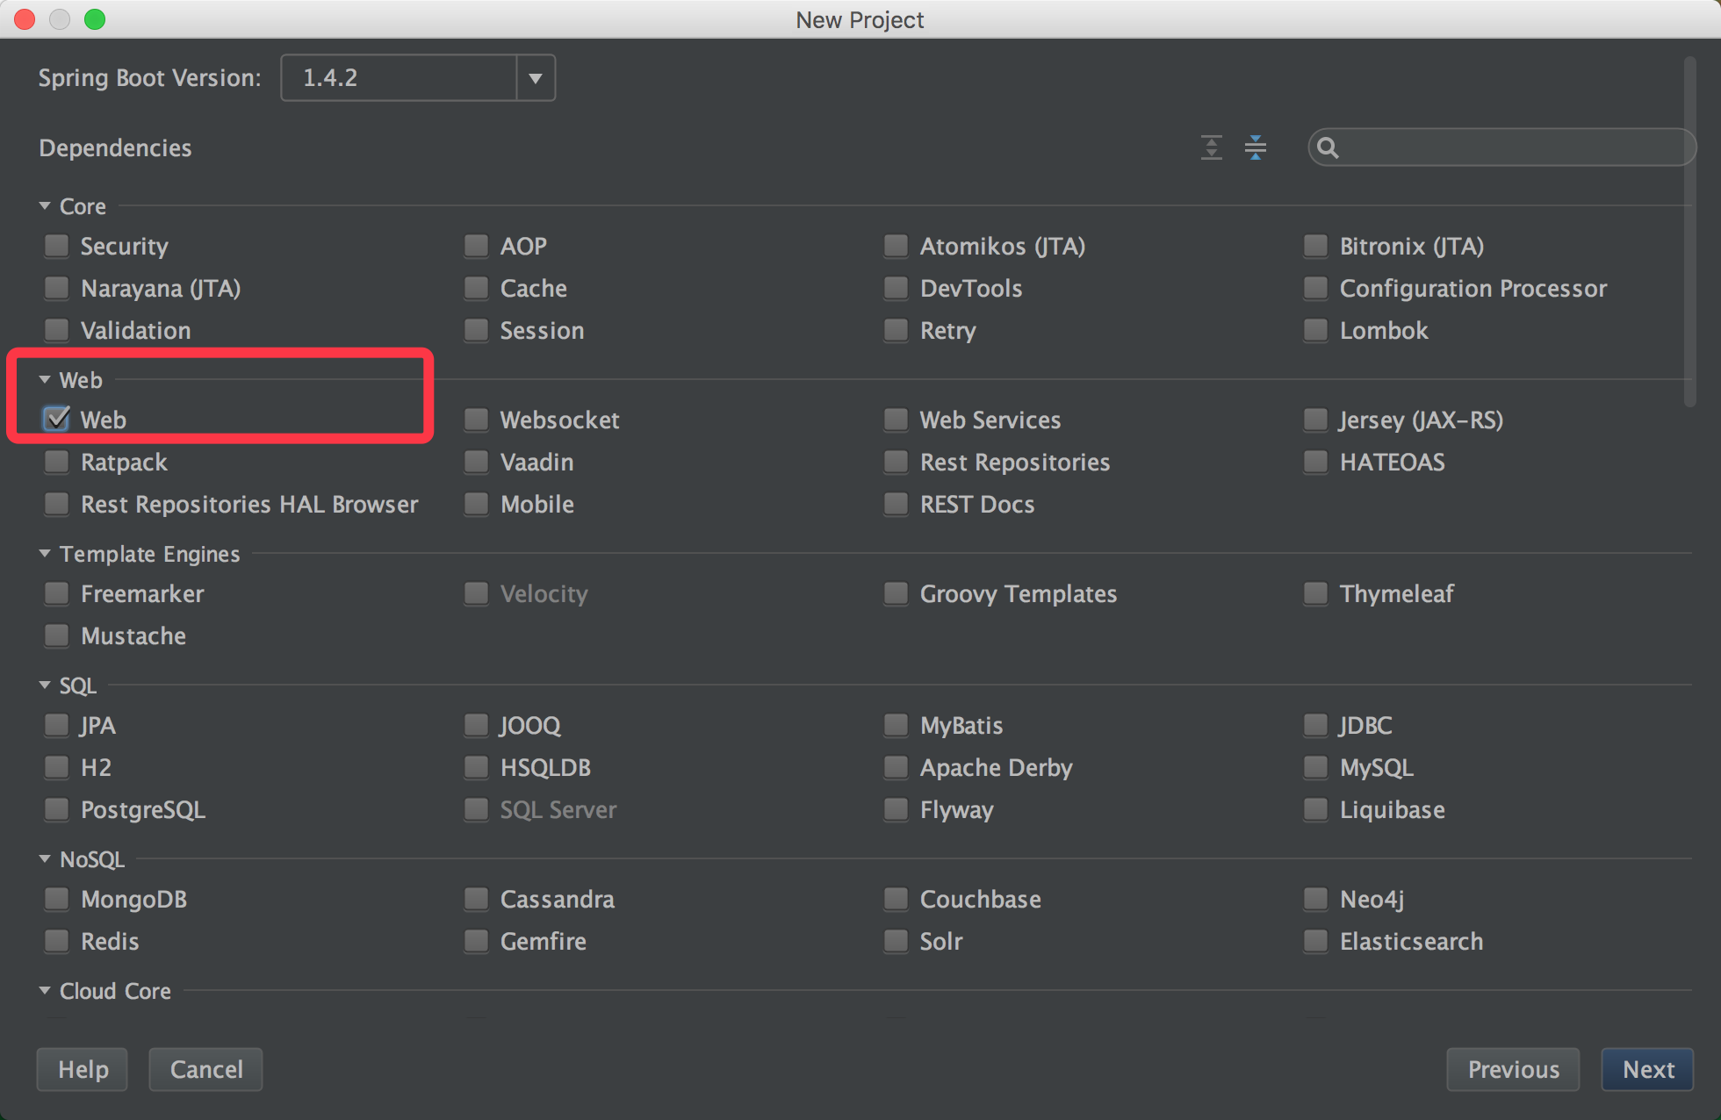Check the REST Docs checkbox
This screenshot has width=1721, height=1120.
[x=897, y=504]
